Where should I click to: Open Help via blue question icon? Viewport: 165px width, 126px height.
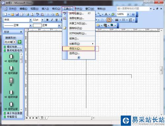pos(133,14)
